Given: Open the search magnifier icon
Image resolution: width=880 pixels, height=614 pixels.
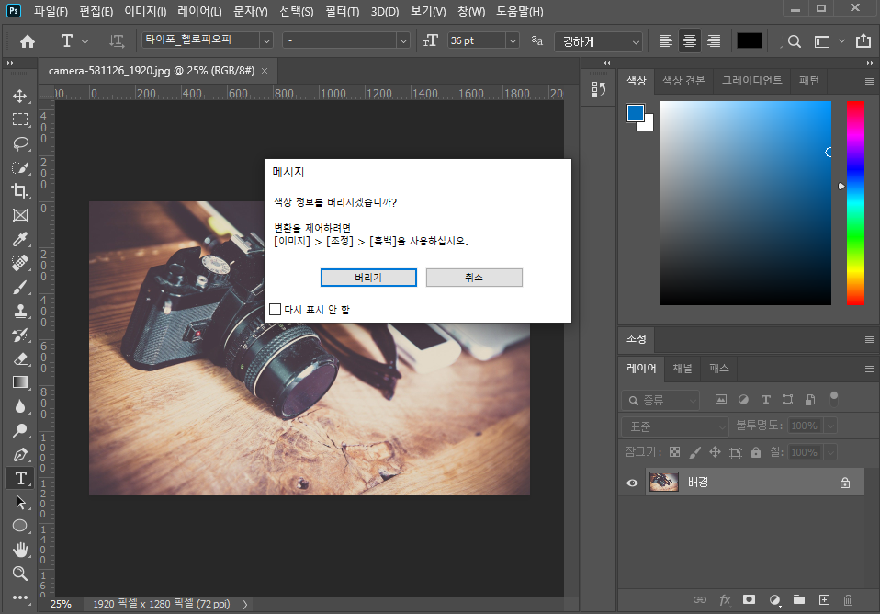Looking at the screenshot, I should pyautogui.click(x=795, y=41).
